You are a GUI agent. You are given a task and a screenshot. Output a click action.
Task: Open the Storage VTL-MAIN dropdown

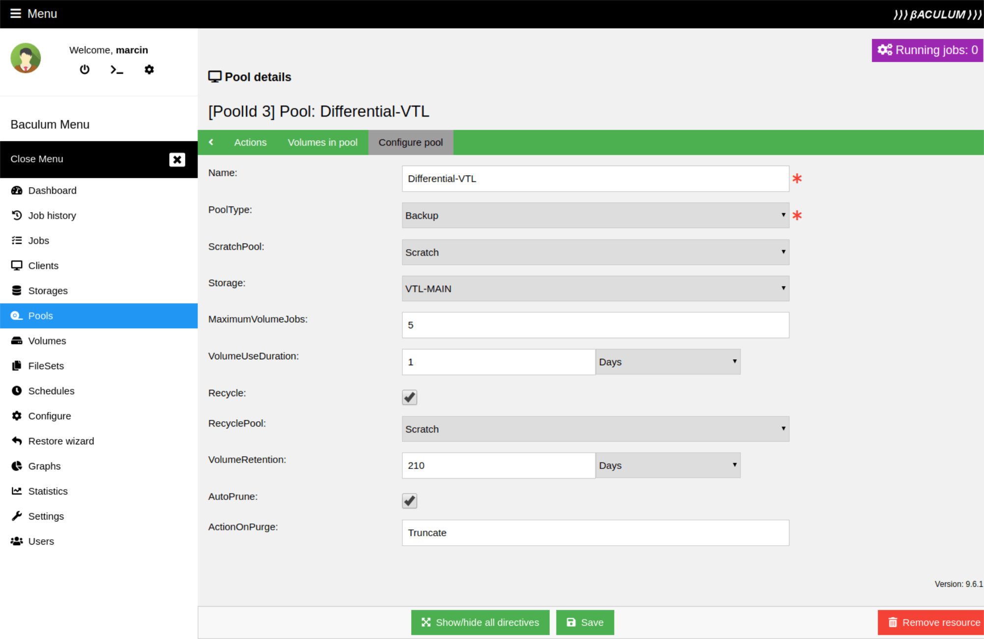(x=595, y=289)
